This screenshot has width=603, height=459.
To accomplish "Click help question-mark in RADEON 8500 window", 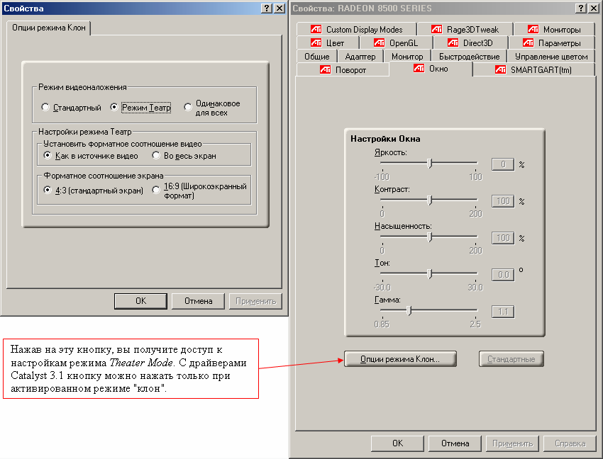I will 581,8.
